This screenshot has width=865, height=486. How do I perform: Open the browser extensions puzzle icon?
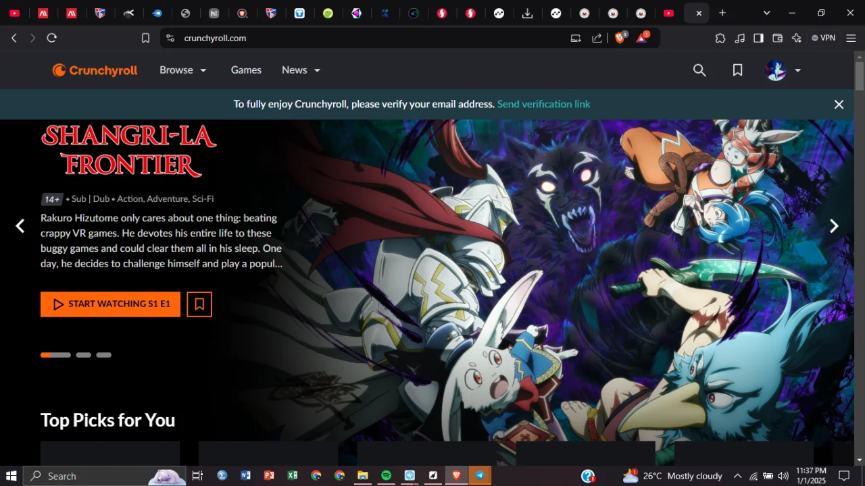(720, 38)
